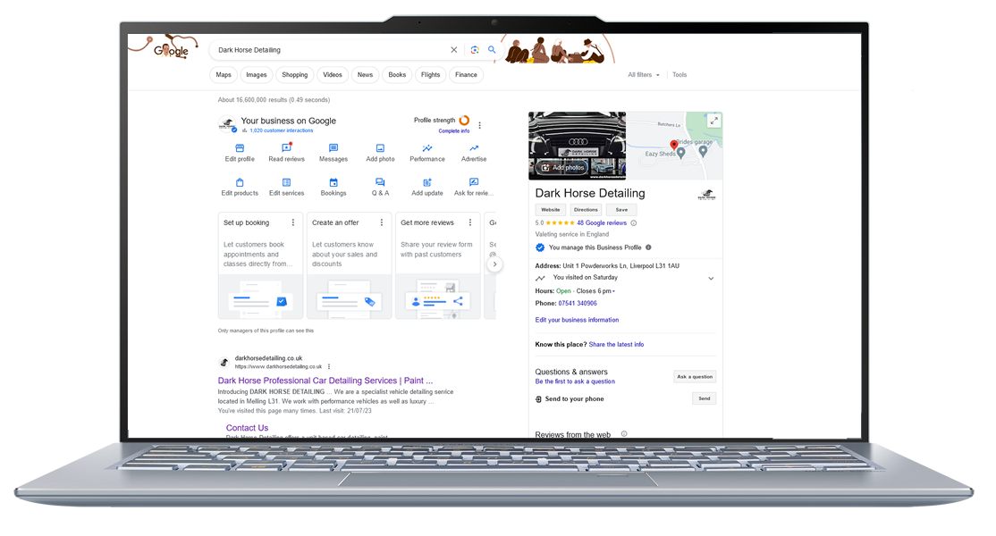Open Google Lens image search icon
Viewport: 996px width, 536px height.
click(475, 49)
